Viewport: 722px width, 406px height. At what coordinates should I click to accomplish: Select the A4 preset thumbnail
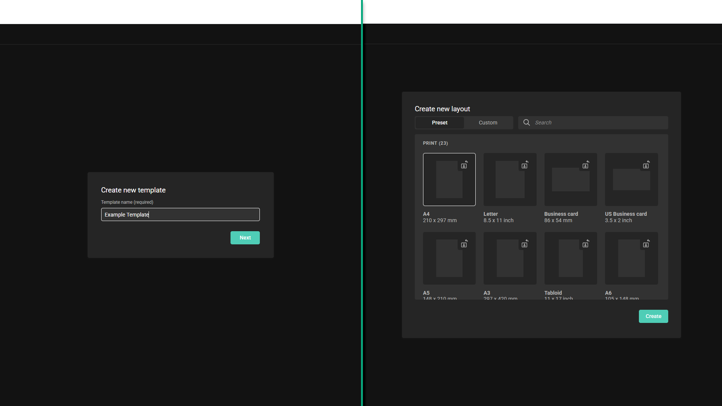pos(449,179)
